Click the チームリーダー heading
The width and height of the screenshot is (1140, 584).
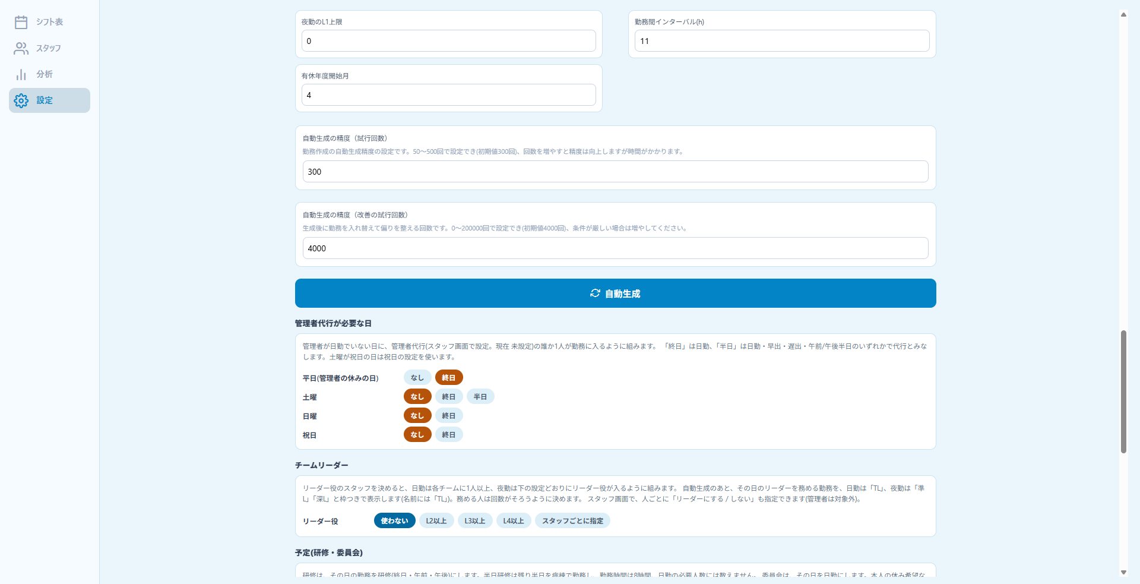tap(321, 465)
